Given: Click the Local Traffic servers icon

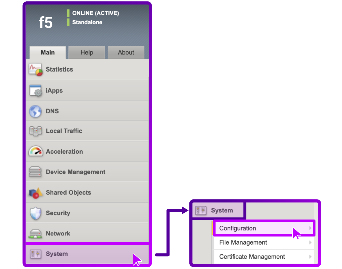Looking at the screenshot, I should (36, 131).
